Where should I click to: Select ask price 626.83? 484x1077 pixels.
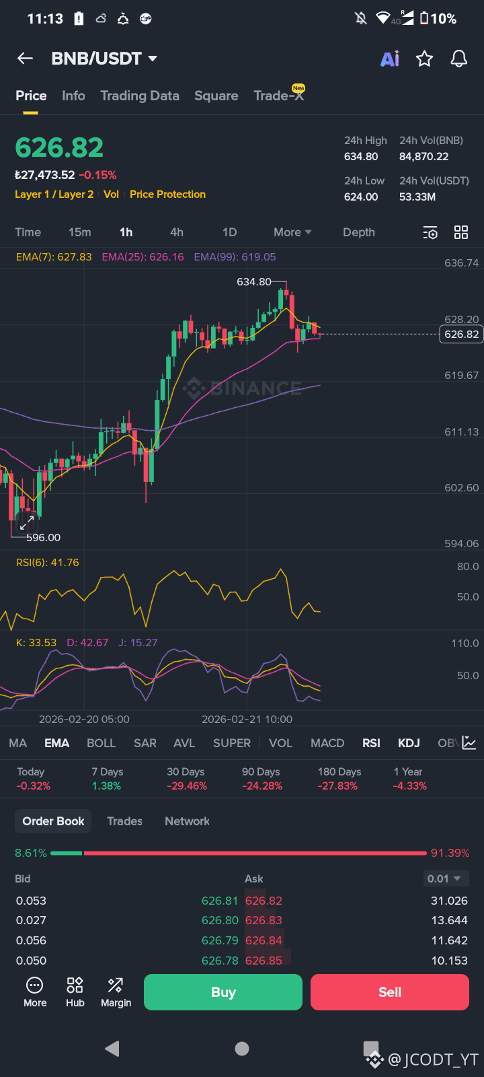[x=264, y=920]
